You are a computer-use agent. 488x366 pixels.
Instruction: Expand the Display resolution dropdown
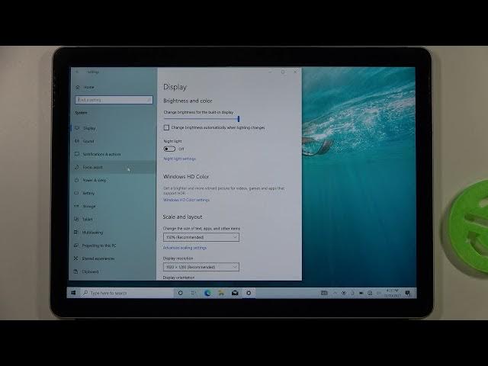click(x=201, y=267)
